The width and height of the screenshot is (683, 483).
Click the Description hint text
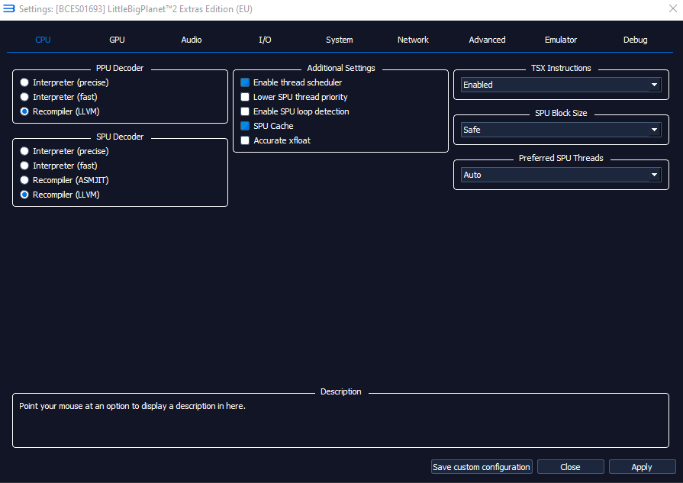click(x=133, y=406)
